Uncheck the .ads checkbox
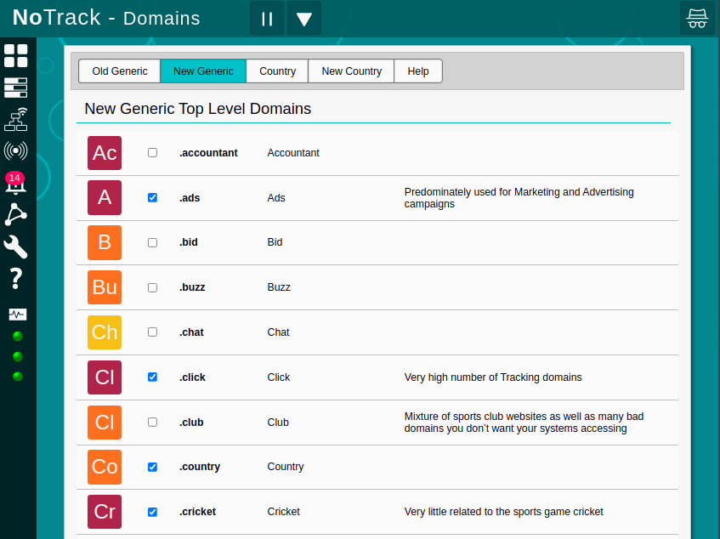Image resolution: width=720 pixels, height=539 pixels. coord(152,197)
